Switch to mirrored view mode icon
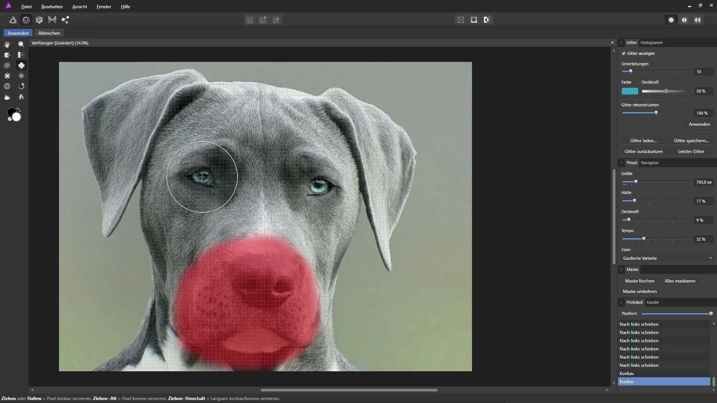The width and height of the screenshot is (717, 403). pyautogui.click(x=697, y=20)
